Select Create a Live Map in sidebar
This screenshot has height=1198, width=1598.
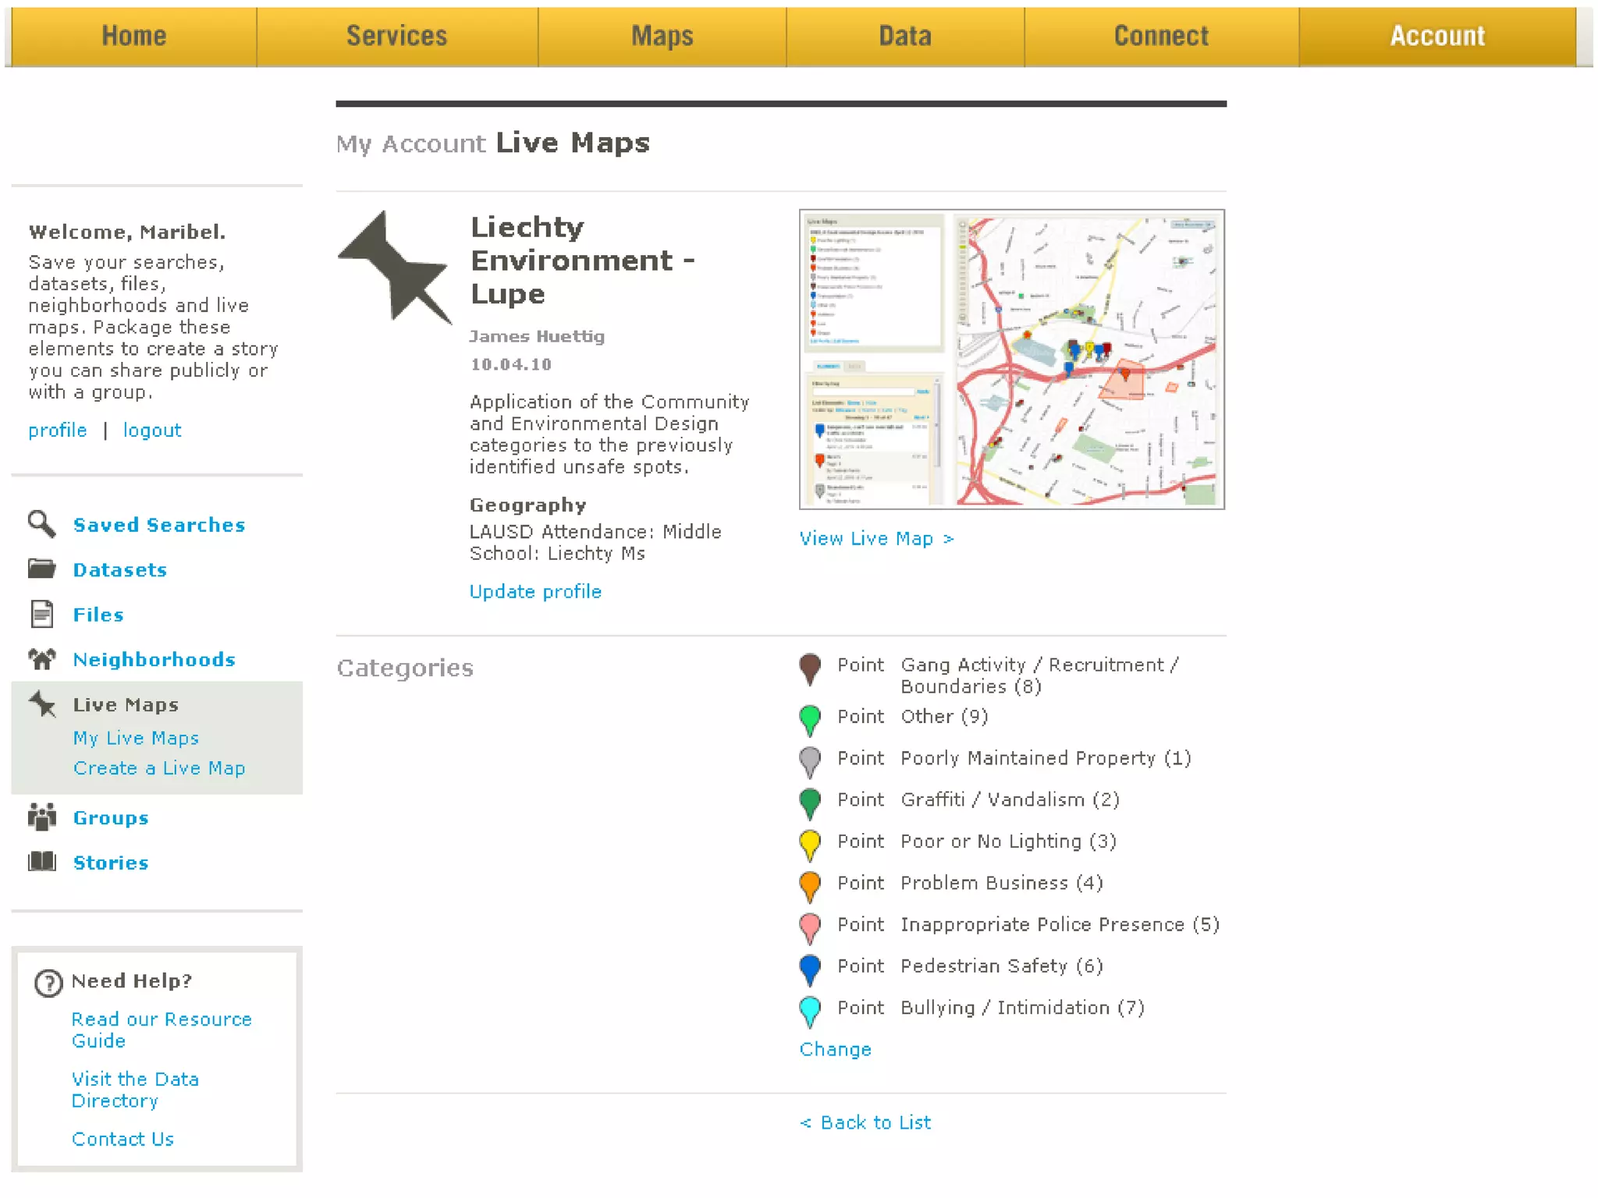coord(159,768)
